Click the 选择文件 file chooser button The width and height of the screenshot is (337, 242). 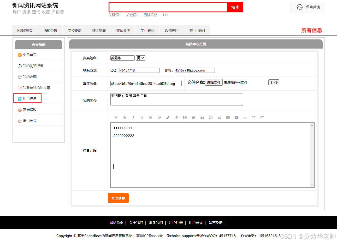coord(214,82)
